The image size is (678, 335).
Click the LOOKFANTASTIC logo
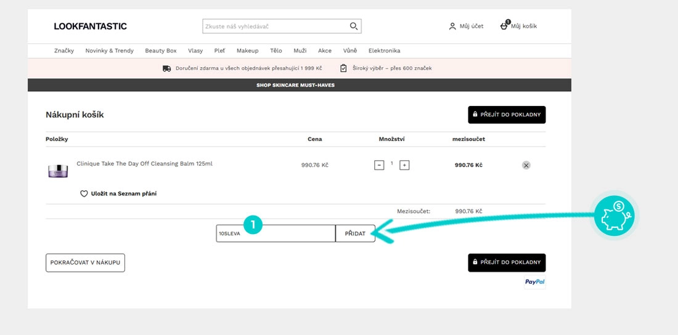90,26
